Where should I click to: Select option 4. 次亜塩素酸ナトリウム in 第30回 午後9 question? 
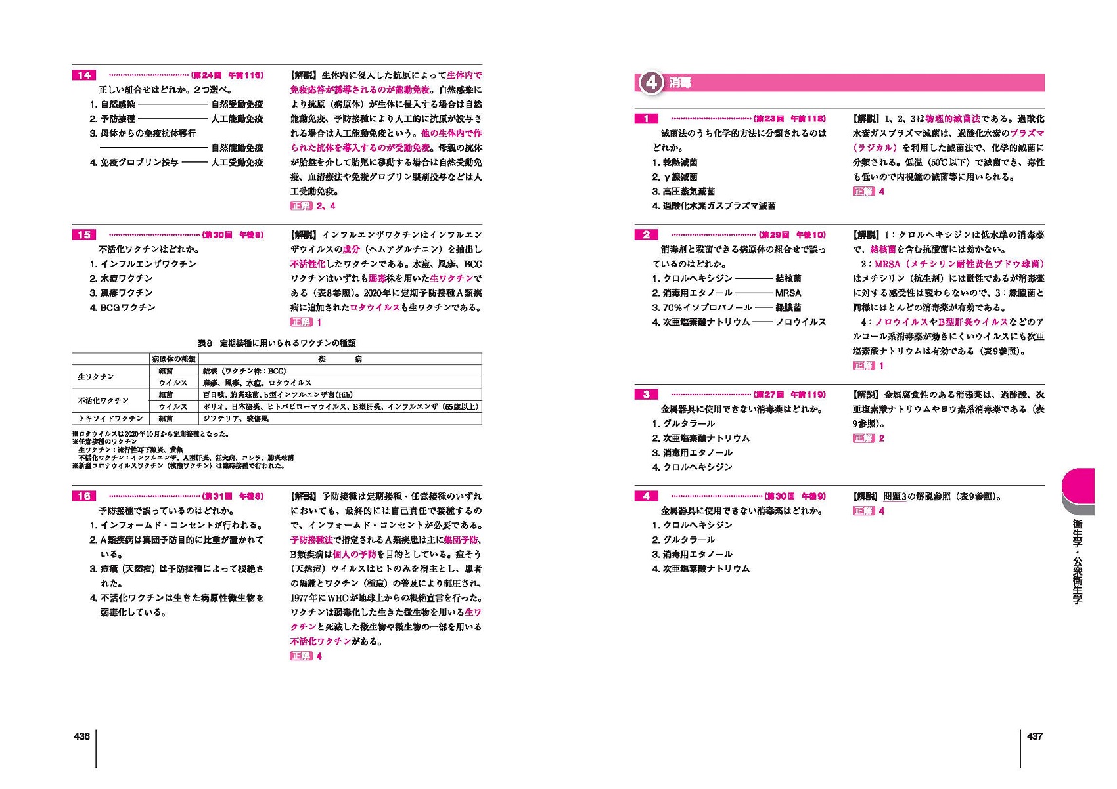click(700, 568)
